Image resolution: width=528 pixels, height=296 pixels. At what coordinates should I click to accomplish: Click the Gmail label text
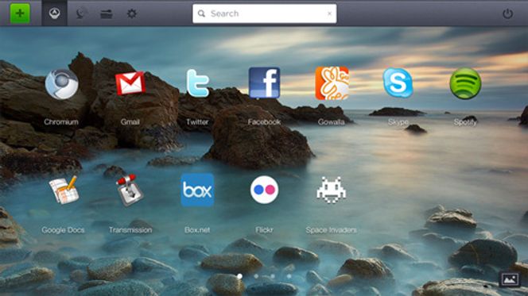[x=130, y=122]
